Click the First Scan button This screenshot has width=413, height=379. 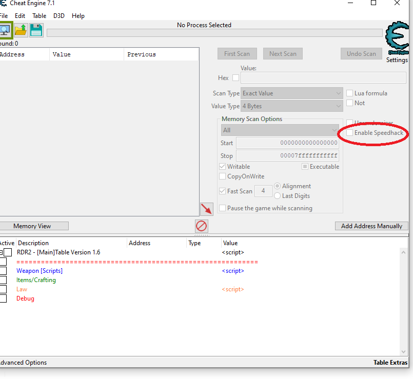coord(237,54)
